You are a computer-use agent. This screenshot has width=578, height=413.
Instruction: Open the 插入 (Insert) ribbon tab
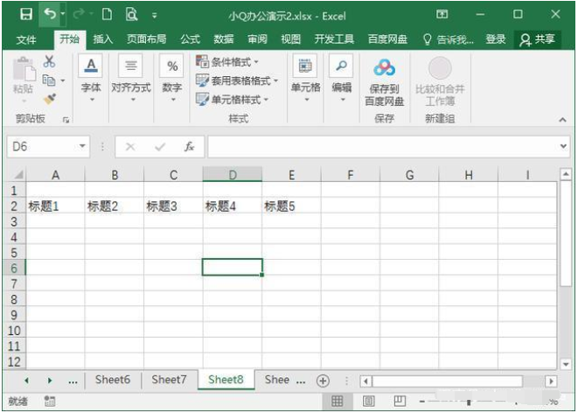(103, 39)
